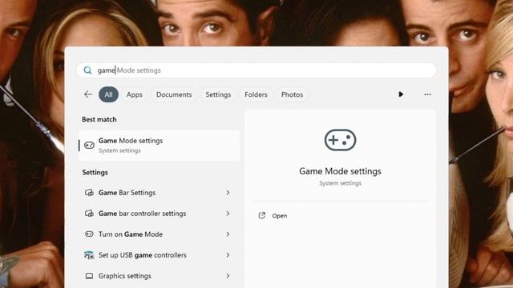
Task: Click Open in the preview pane
Action: (280, 216)
